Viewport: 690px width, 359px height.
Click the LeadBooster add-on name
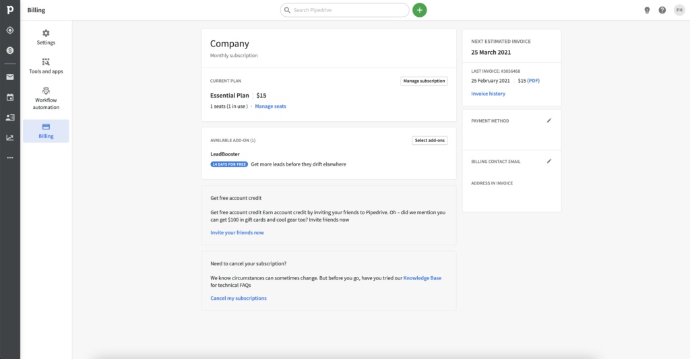225,154
